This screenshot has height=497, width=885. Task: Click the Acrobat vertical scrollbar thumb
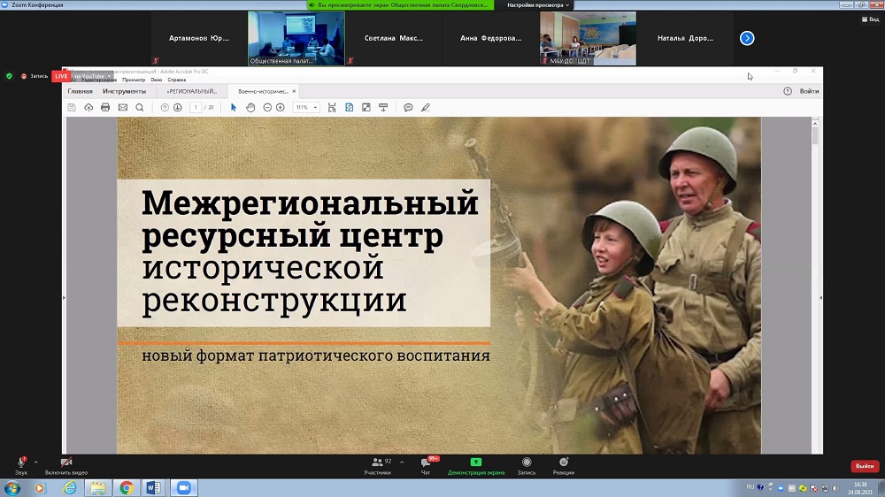point(814,135)
